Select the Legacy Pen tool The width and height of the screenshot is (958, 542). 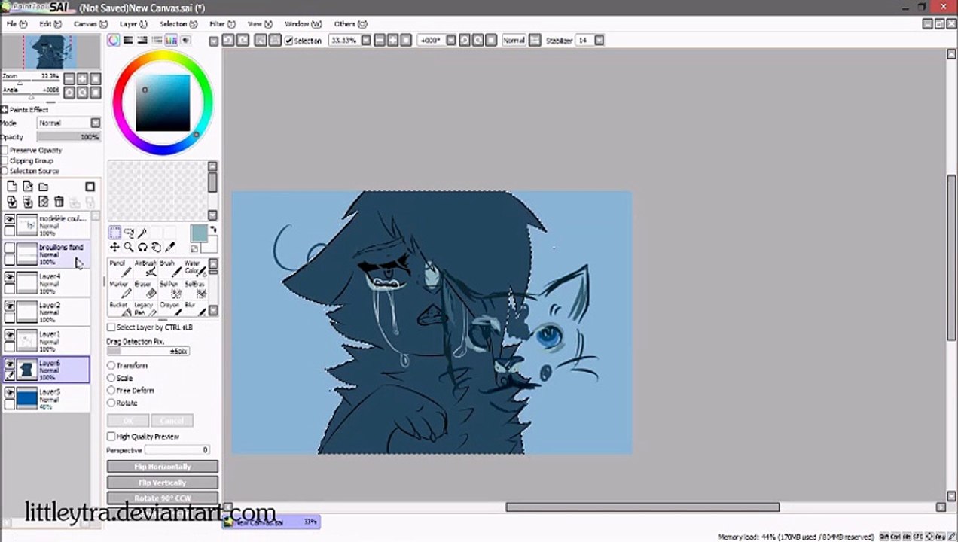[x=145, y=309]
